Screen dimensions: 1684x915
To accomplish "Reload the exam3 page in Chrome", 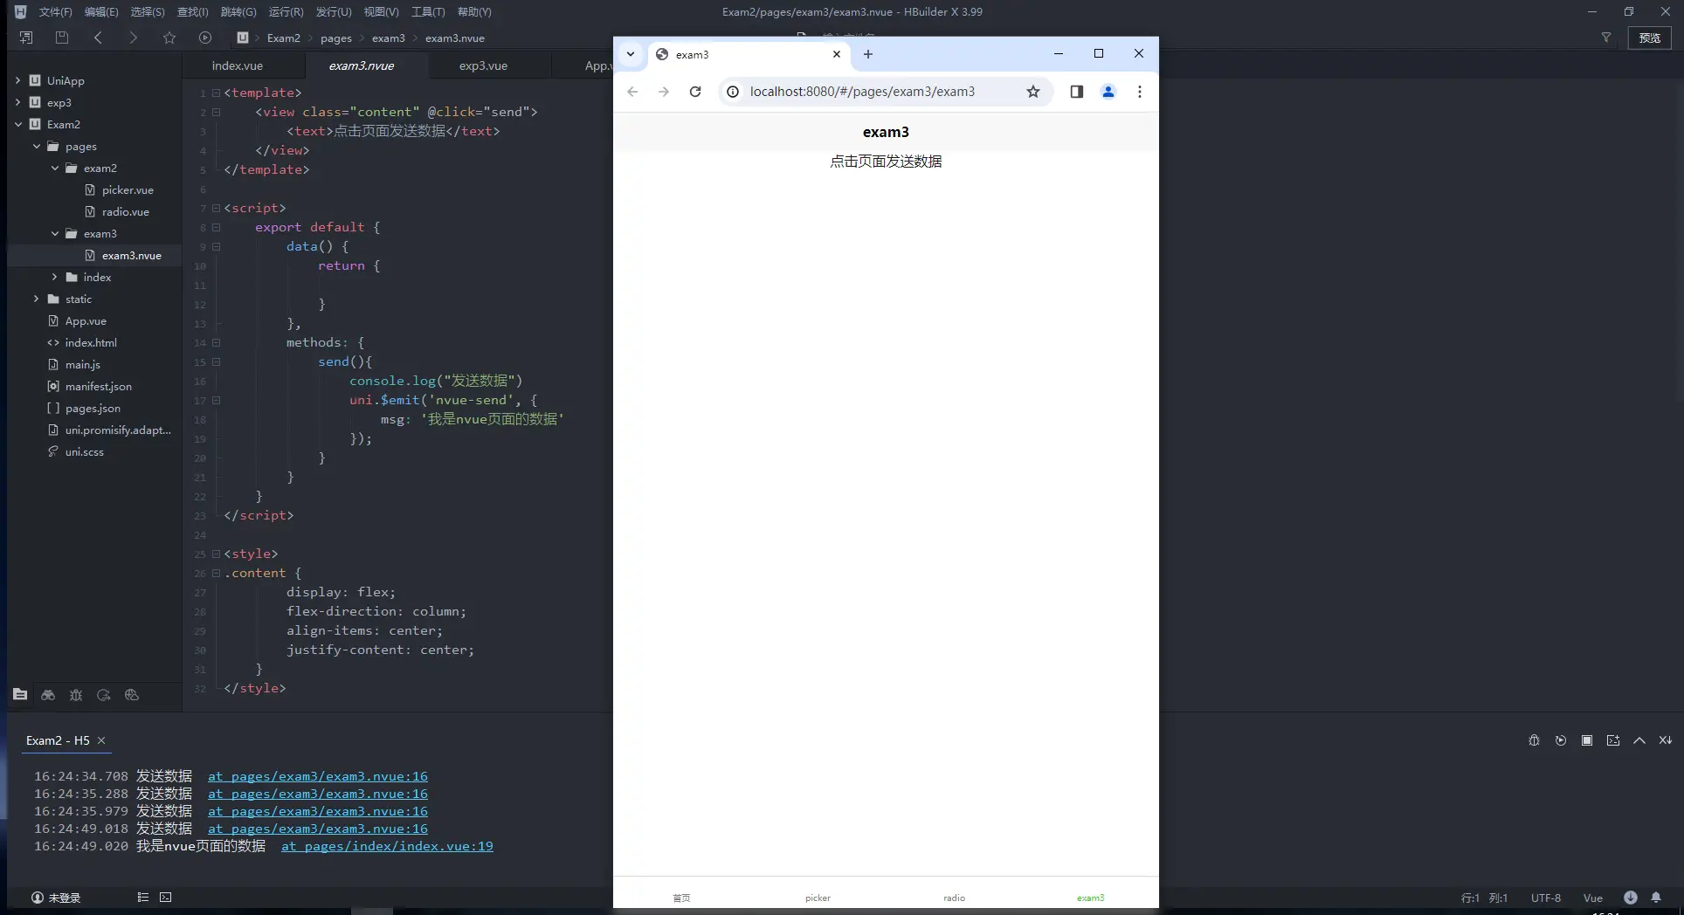I will (695, 92).
